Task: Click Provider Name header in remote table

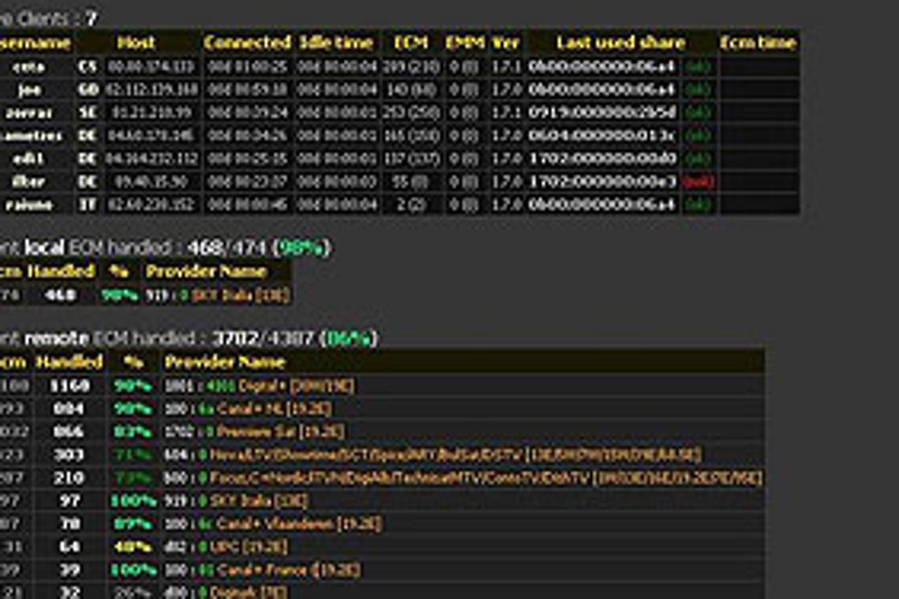Action: (225, 362)
